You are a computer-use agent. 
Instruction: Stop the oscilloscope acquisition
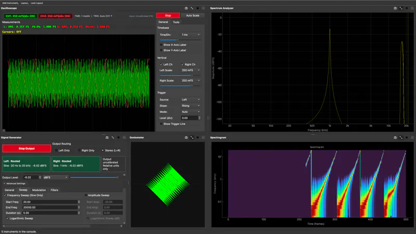168,16
